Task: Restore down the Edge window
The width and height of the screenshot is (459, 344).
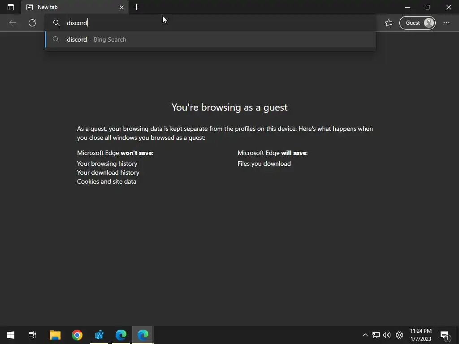Action: click(x=428, y=7)
